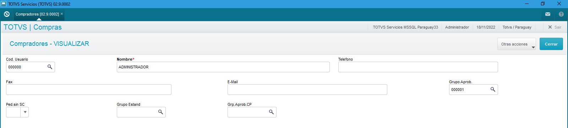Click into the Fax field

[x=89, y=90]
